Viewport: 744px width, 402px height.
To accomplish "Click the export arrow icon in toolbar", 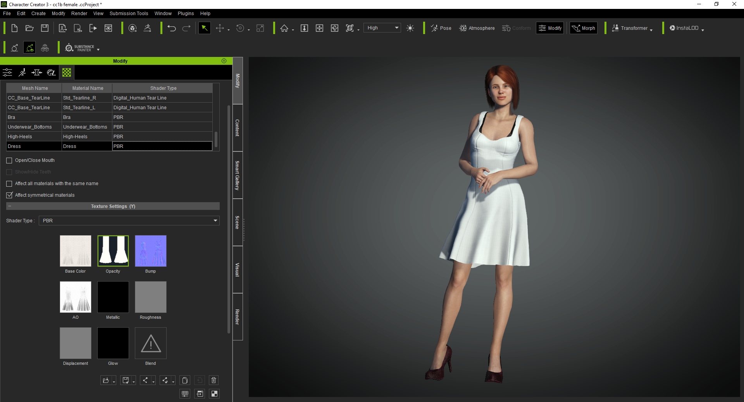I will (x=93, y=28).
